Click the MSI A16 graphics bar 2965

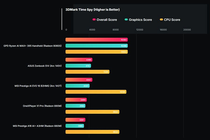click(x=75, y=126)
